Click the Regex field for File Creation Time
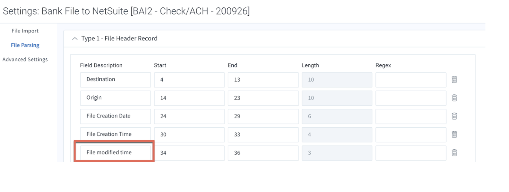Image resolution: width=509 pixels, height=192 pixels. (x=411, y=134)
